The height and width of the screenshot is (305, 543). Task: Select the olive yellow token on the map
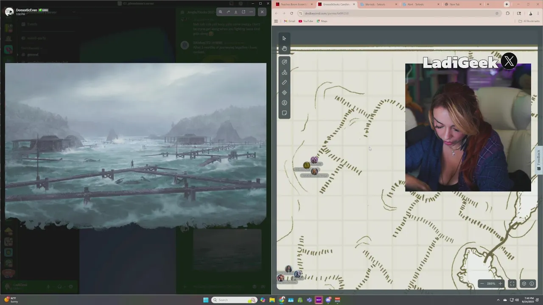[307, 165]
